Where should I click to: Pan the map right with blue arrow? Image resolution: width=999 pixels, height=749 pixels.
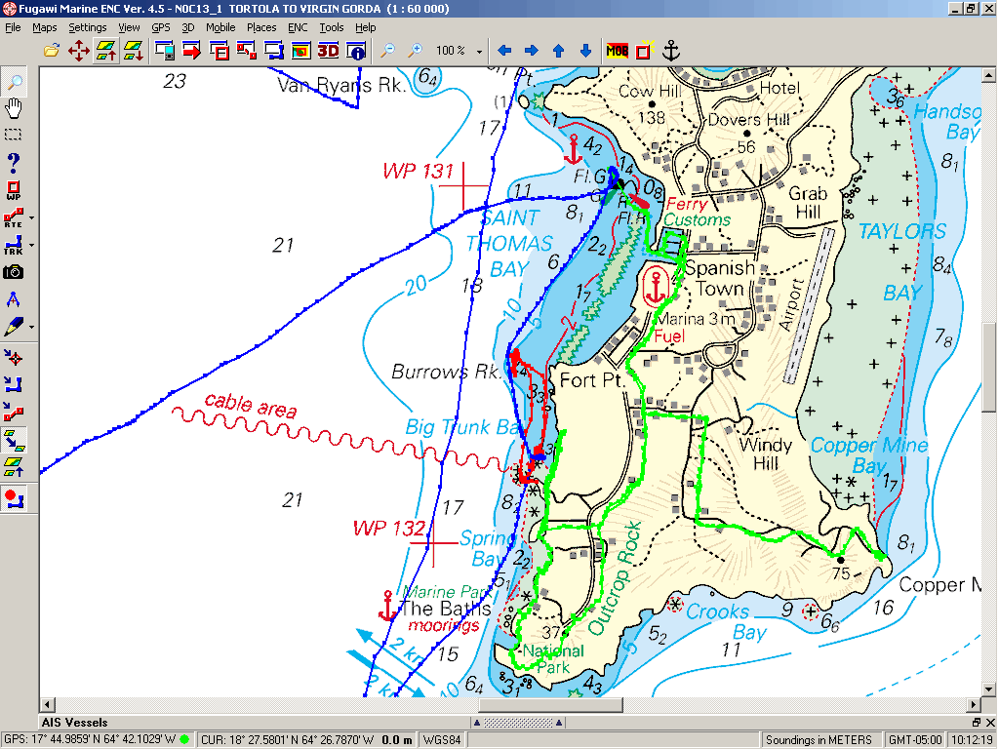532,51
